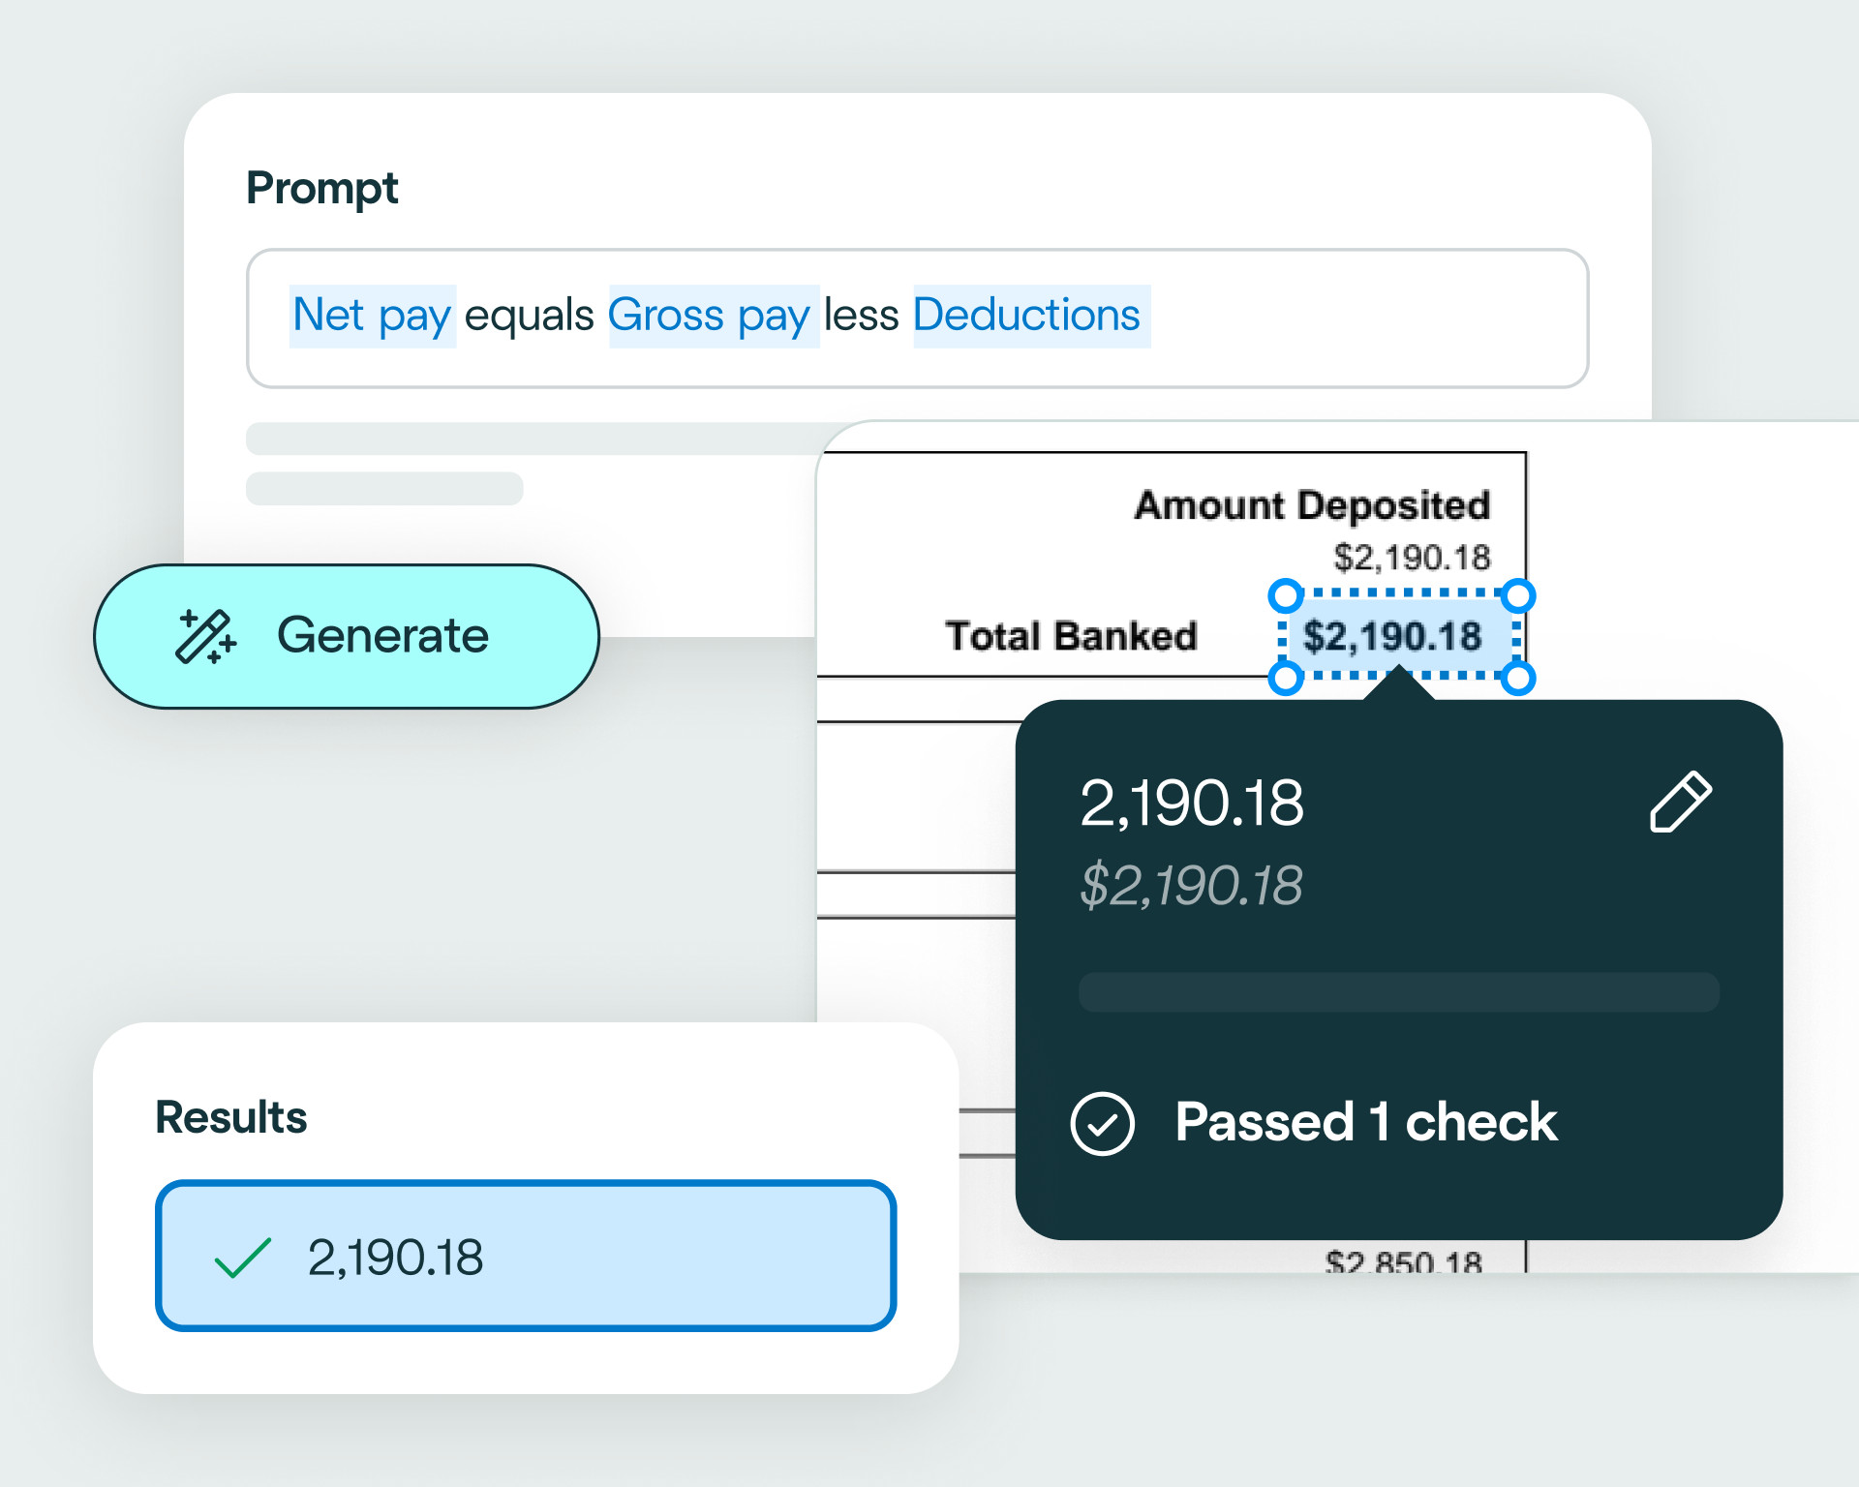Click the italic $2,190.18 source text
Screen dimensions: 1859x1487
coord(1191,885)
